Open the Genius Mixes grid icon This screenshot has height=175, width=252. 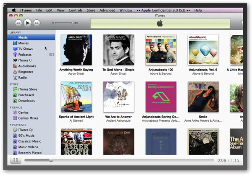pos(15,118)
